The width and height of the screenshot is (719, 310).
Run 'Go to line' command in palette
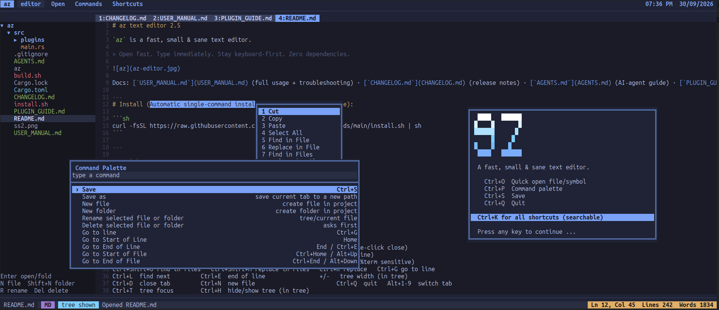coord(215,233)
